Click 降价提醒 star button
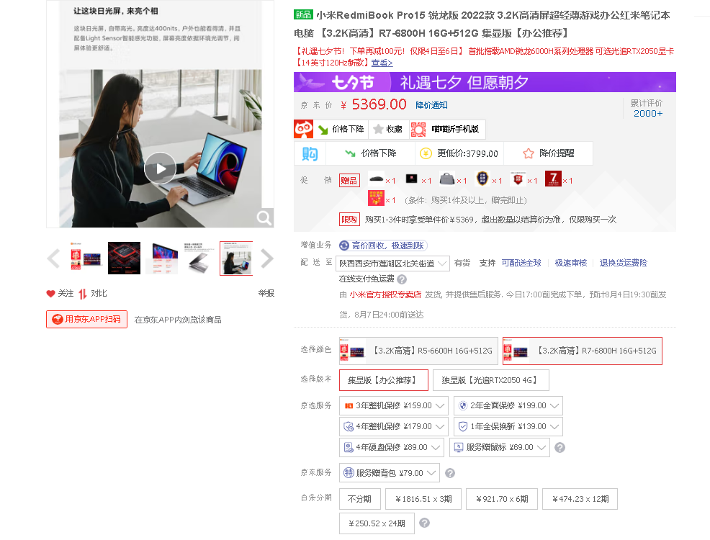Screen dimensions: 710x540 click(x=548, y=153)
